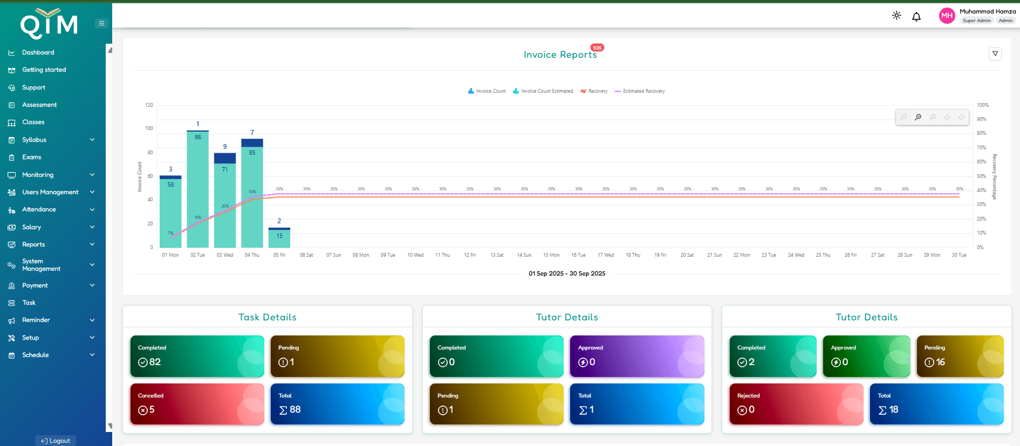Select the chart pan arrows tool
The width and height of the screenshot is (1020, 446).
947,117
